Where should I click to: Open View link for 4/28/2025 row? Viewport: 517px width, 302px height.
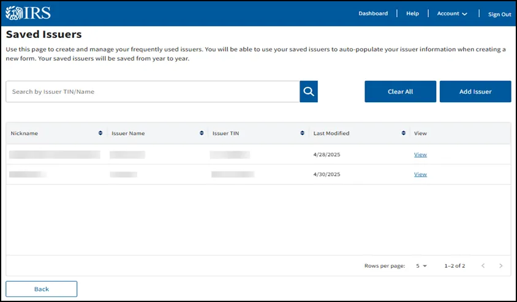coord(420,154)
